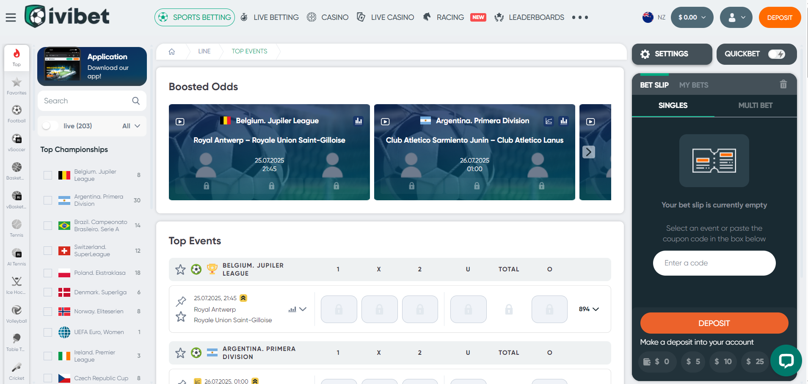Select Tennis in sports sidebar
Viewport: 808px width, 384px height.
point(17,228)
